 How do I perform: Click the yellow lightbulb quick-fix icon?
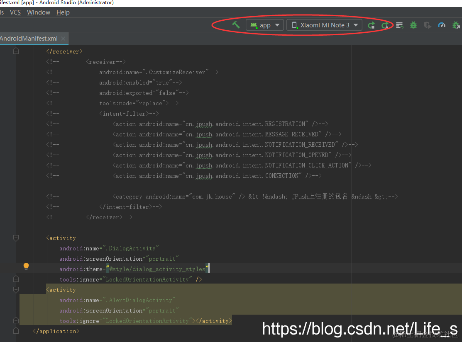26,267
